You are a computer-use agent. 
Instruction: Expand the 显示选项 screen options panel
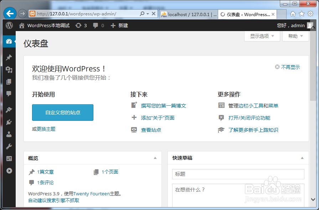coord(262,36)
